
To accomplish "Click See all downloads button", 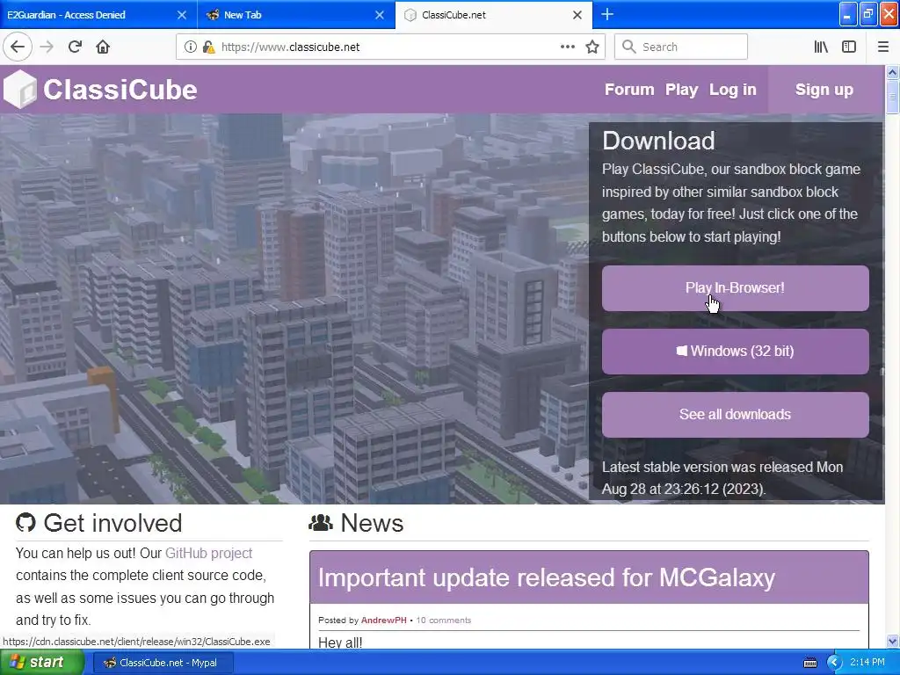I will tap(736, 415).
